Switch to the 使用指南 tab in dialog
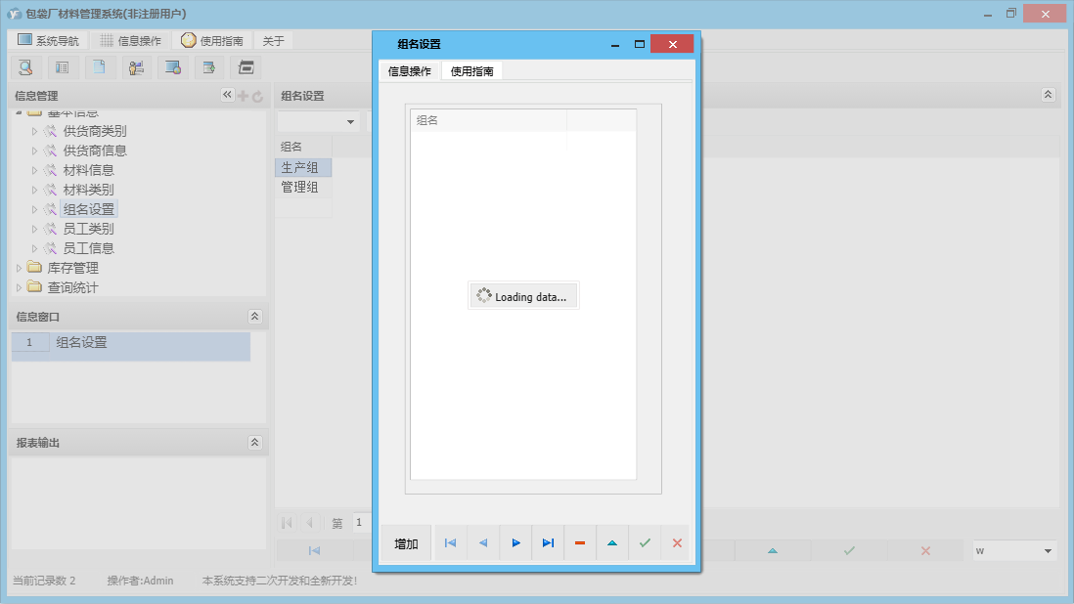Viewport: 1074px width, 604px height. click(x=474, y=70)
